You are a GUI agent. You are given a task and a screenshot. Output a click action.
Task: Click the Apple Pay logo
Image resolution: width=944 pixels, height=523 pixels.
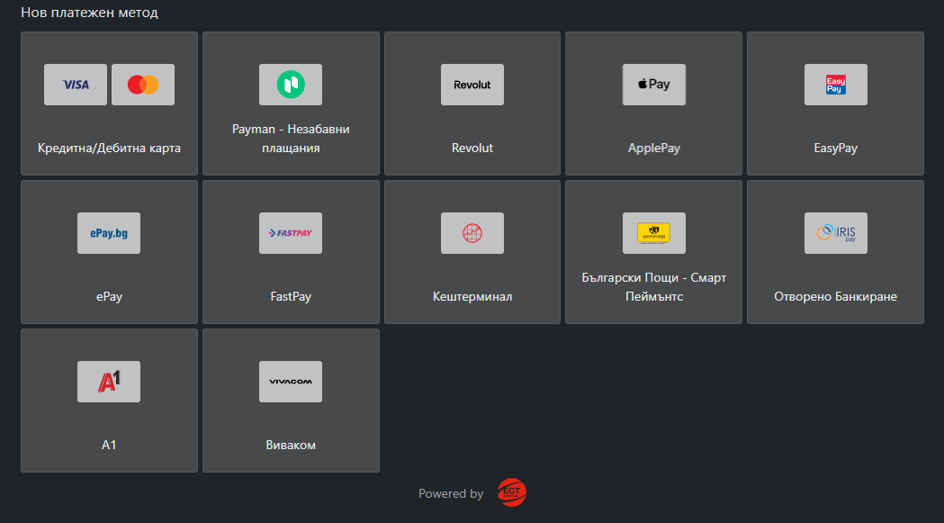[654, 85]
